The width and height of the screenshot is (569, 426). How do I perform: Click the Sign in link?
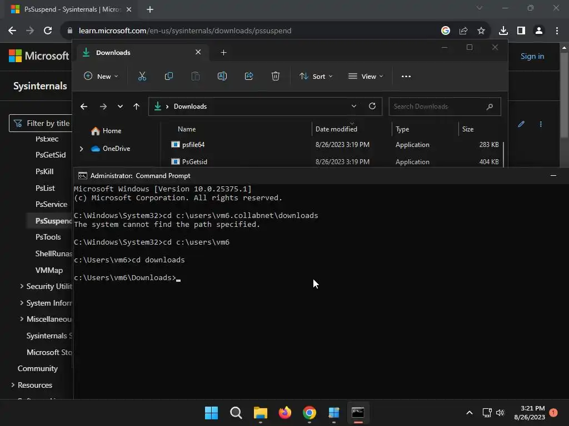point(532,56)
